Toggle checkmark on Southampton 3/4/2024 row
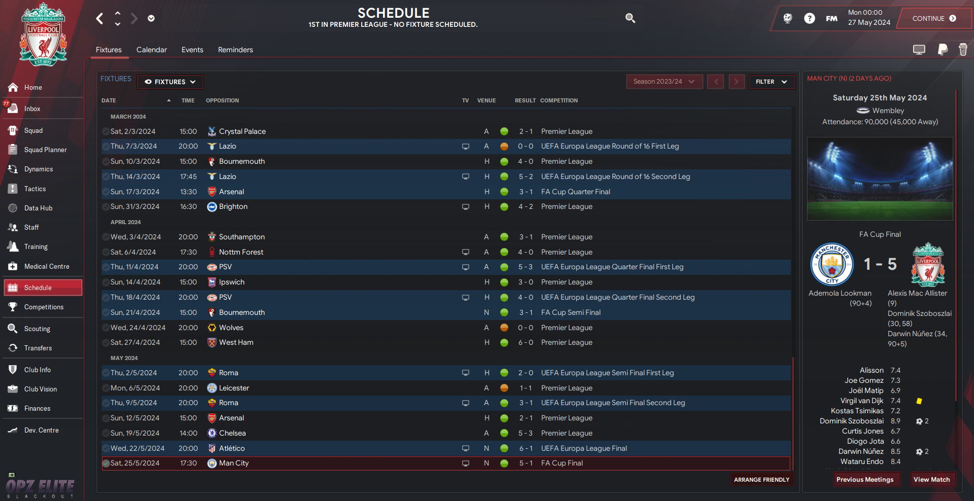The image size is (974, 501). tap(106, 237)
